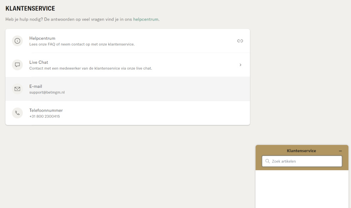Click the +31 800 2300415 phone number

(x=44, y=116)
